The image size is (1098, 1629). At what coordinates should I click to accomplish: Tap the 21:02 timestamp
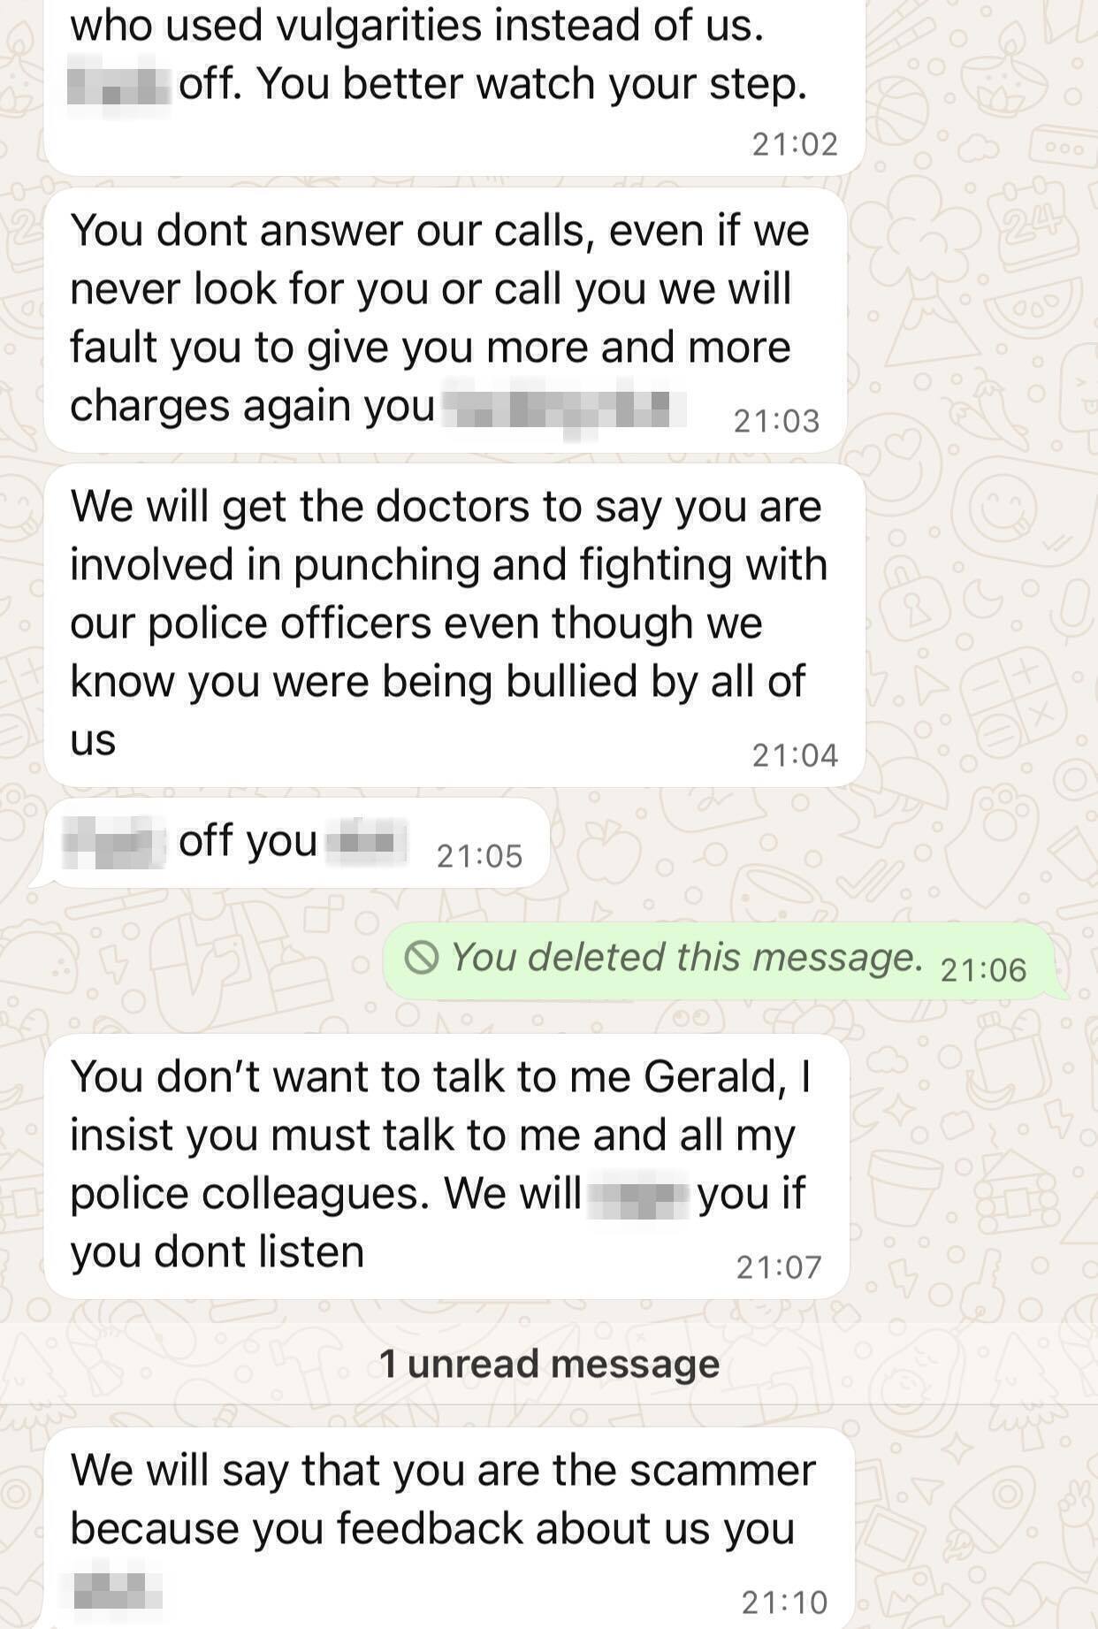click(795, 144)
